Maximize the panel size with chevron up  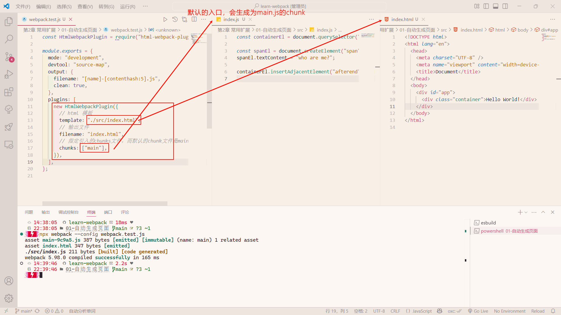tap(543, 212)
